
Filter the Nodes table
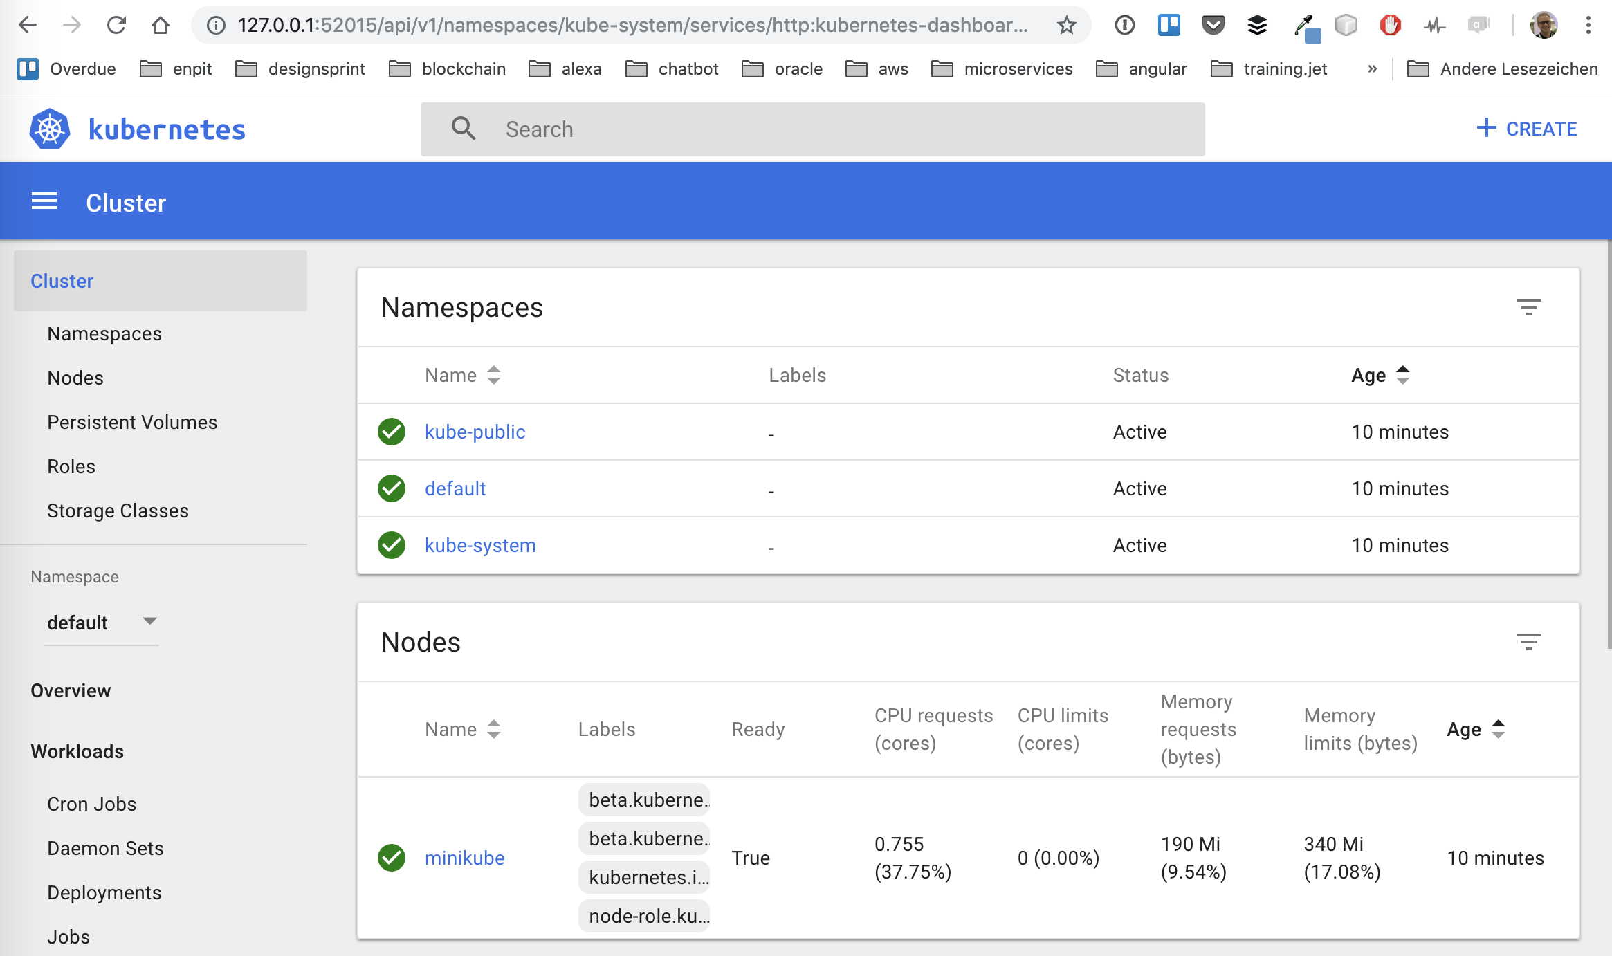[x=1528, y=642]
